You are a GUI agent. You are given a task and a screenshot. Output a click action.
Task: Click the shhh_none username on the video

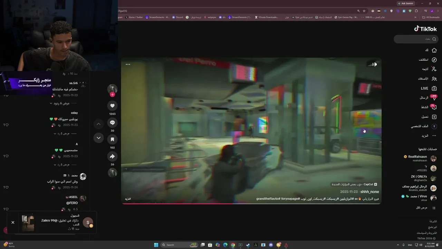click(x=370, y=192)
